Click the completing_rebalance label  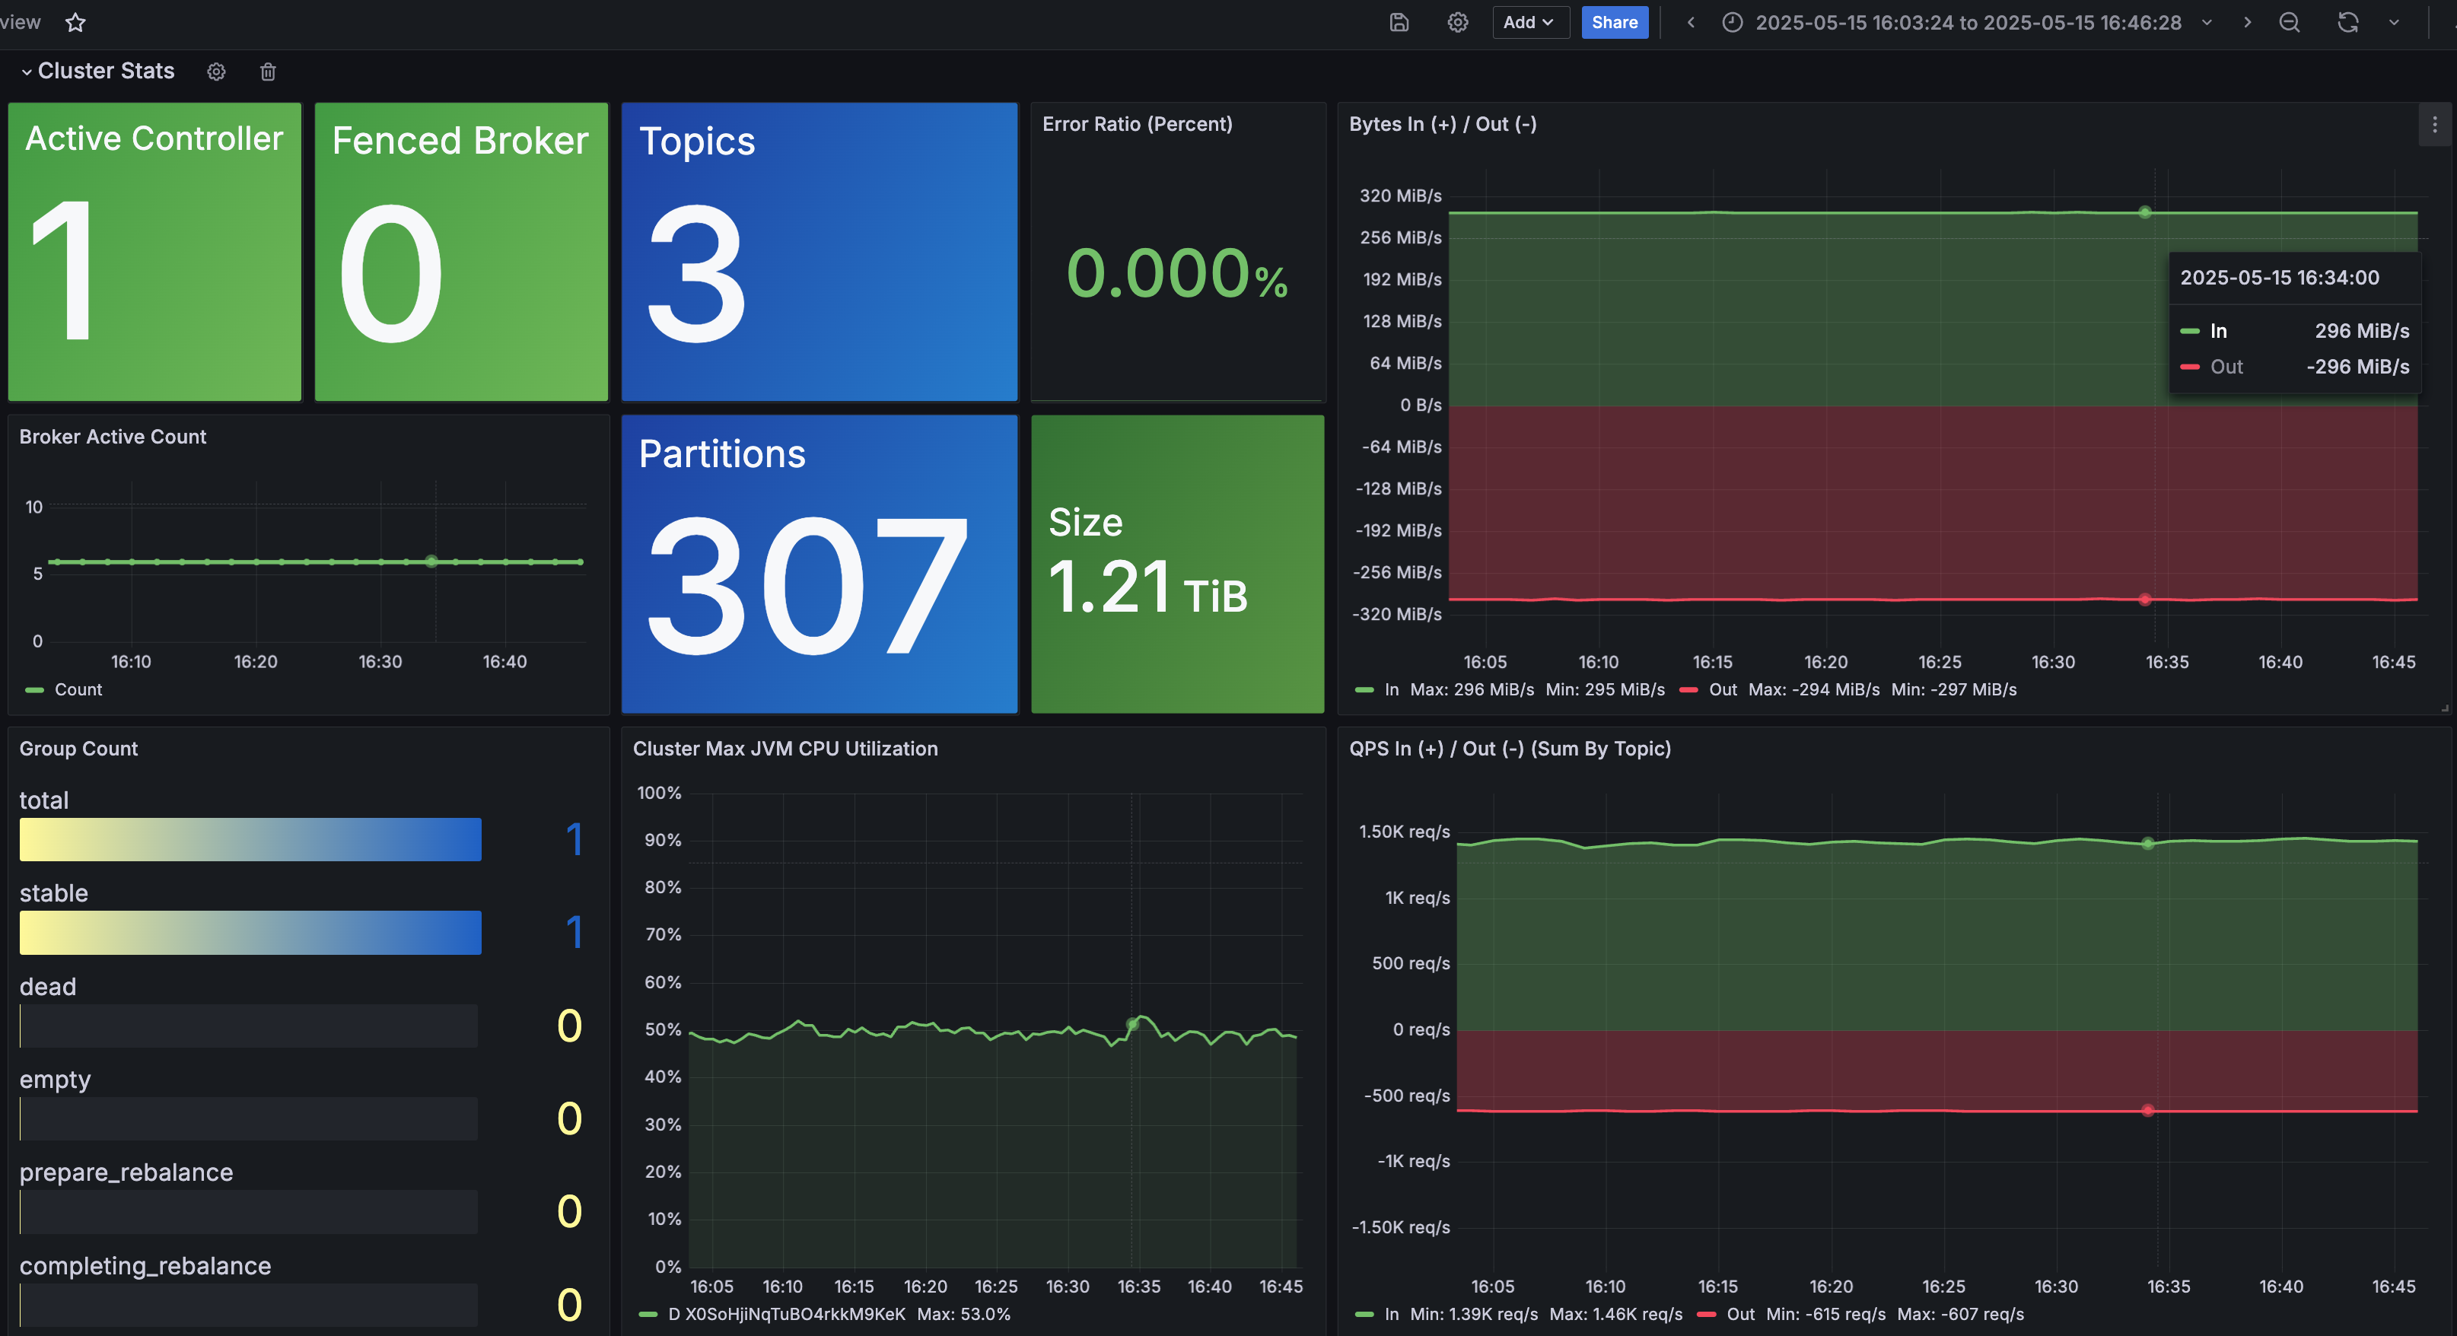point(145,1265)
